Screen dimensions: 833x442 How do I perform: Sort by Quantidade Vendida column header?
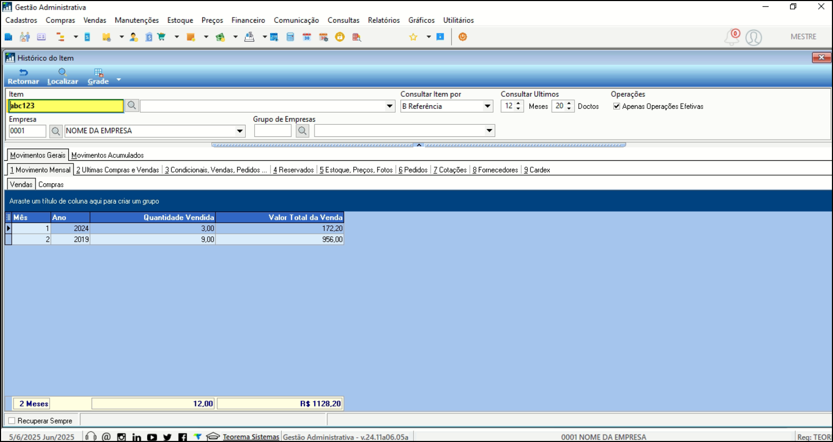point(153,217)
